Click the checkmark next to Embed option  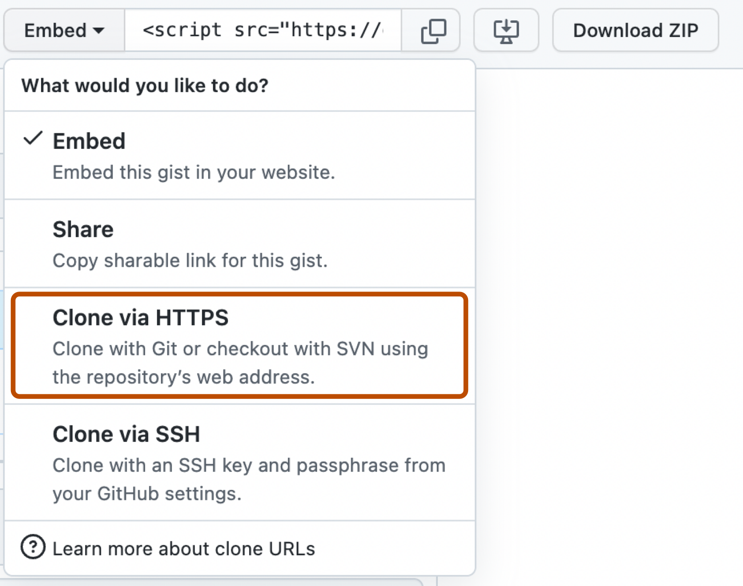point(33,140)
